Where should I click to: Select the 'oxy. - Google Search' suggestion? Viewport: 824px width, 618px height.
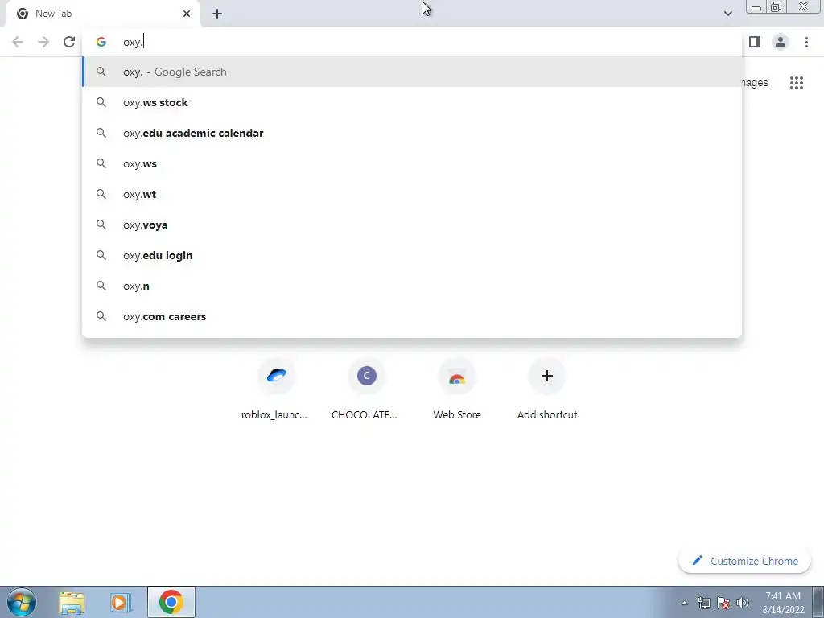click(x=412, y=72)
